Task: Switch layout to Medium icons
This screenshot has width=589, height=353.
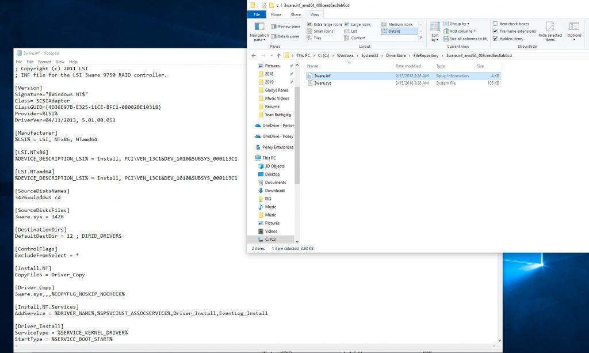Action: click(x=397, y=24)
